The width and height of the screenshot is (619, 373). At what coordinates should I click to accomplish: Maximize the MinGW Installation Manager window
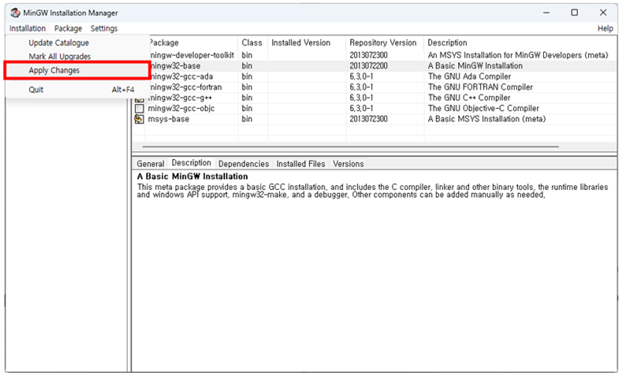click(x=575, y=12)
